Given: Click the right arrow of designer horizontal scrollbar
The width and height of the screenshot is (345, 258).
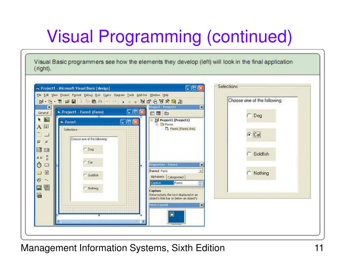Looking at the screenshot, I should tap(143, 222).
